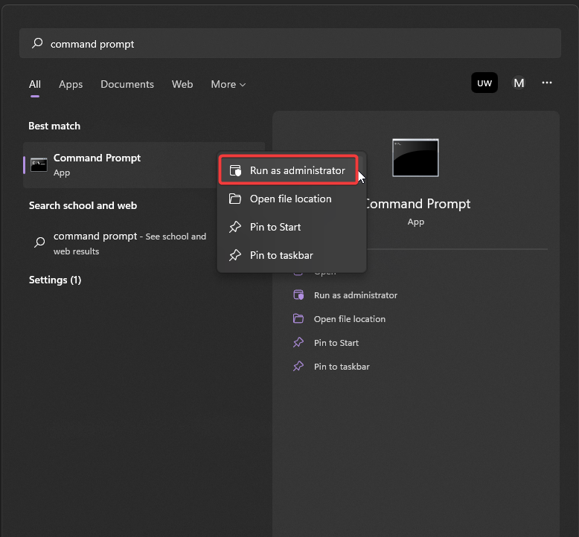Click pin icon beside preview Pin to Start
This screenshot has height=537, width=579.
(x=298, y=342)
